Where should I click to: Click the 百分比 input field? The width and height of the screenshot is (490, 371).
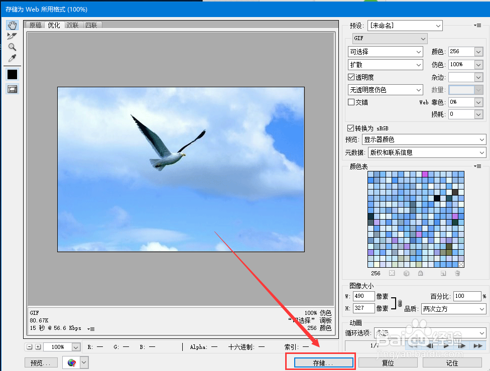click(467, 296)
